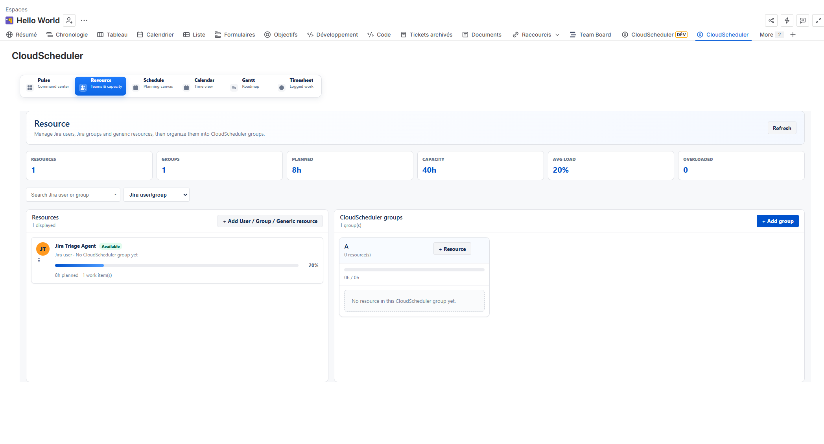Click 'No resource in this CloudScheduler group yet' box

414,301
